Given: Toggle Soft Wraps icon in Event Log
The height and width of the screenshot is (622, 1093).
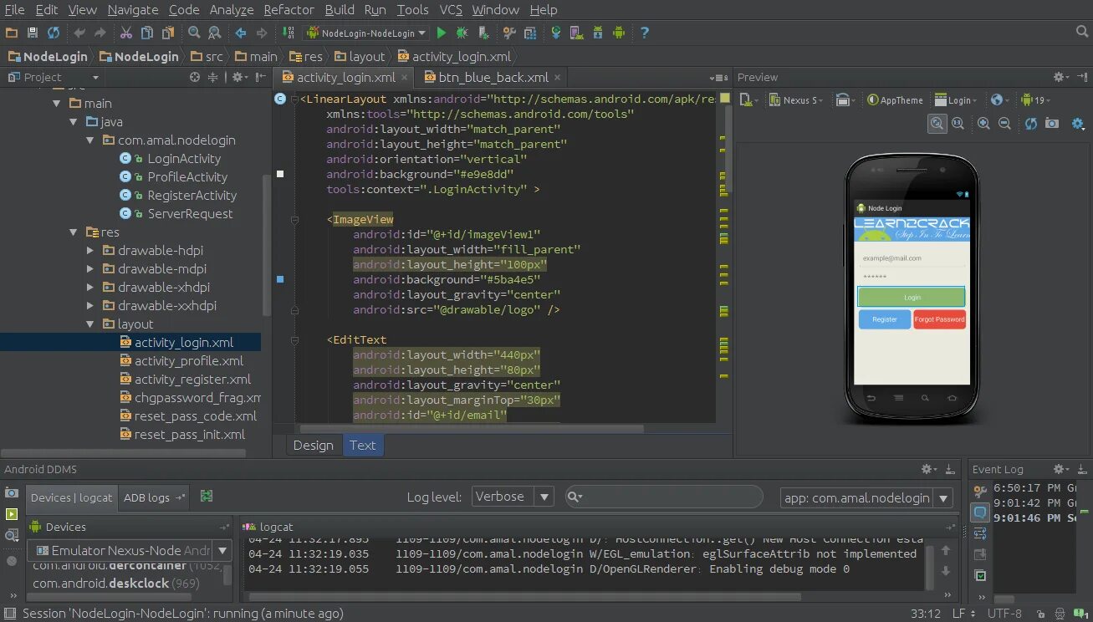Looking at the screenshot, I should pos(980,534).
